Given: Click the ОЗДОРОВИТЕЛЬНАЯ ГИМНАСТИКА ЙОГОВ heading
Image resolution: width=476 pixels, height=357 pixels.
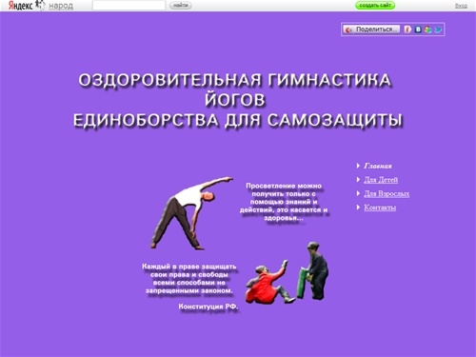Looking at the screenshot, I should pos(235,89).
